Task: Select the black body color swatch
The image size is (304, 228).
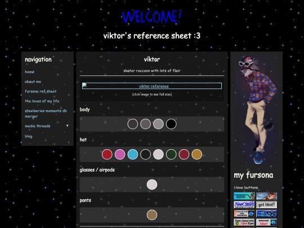Action: (171, 124)
